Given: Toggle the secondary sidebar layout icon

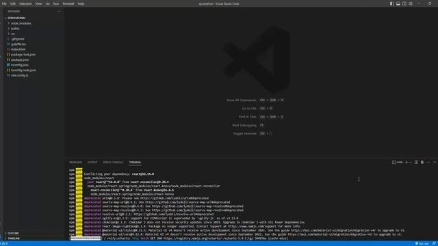Looking at the screenshot, I should point(404,3).
